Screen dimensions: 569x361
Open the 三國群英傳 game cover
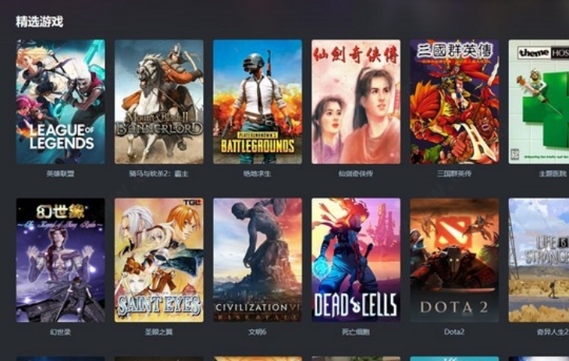point(454,101)
